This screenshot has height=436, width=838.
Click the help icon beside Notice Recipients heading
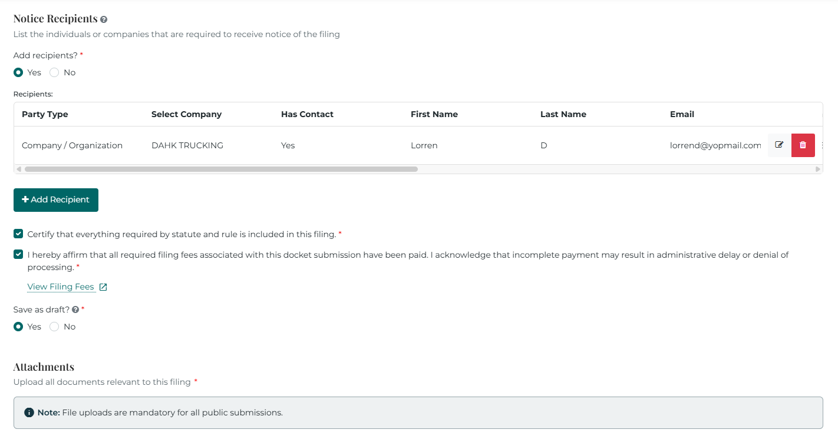(x=104, y=19)
